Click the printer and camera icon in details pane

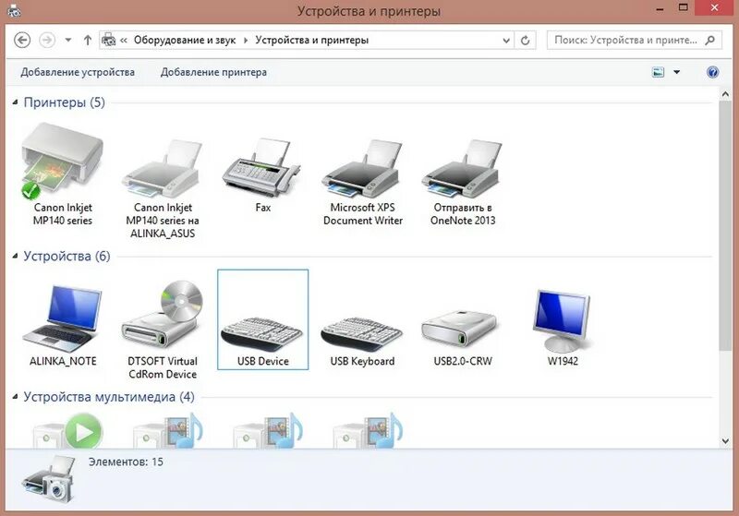coord(49,480)
